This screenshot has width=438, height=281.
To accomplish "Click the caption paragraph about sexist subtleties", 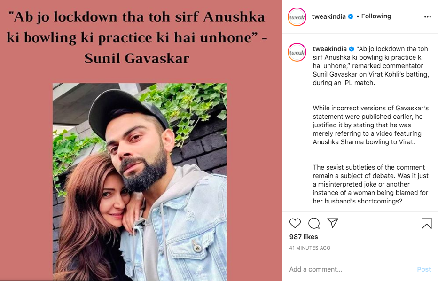I will tap(370, 184).
